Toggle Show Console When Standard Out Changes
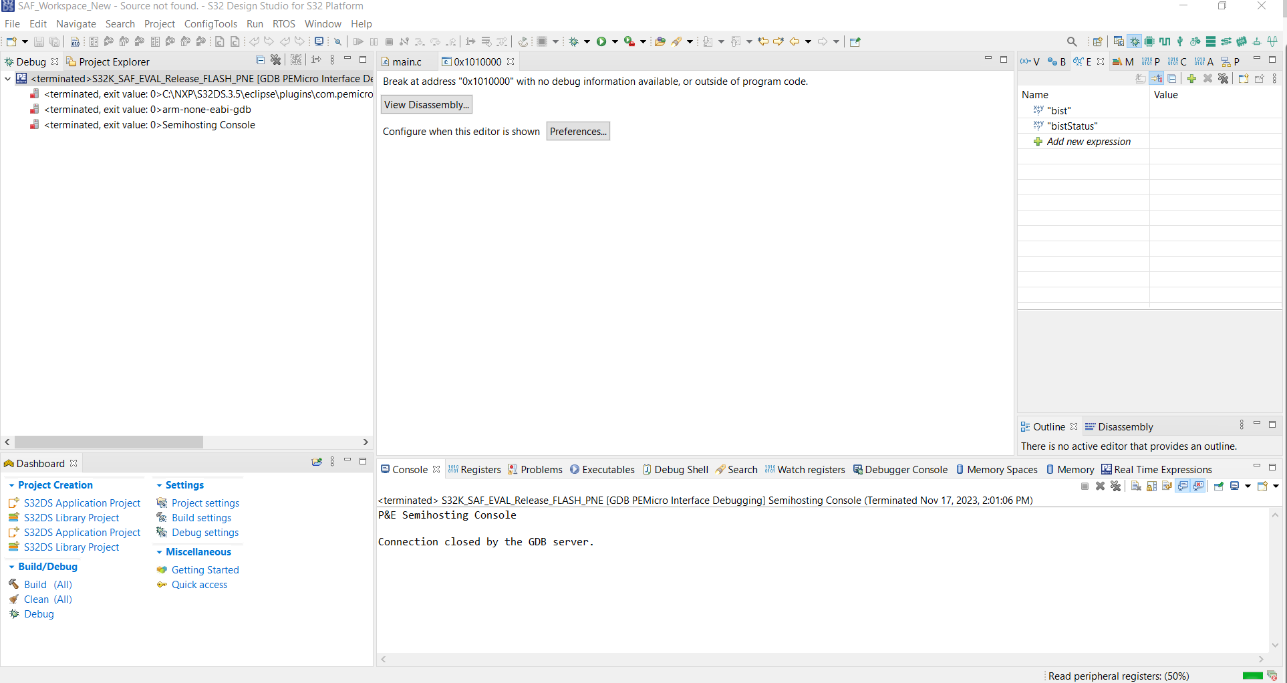The width and height of the screenshot is (1287, 683). pyautogui.click(x=1183, y=486)
